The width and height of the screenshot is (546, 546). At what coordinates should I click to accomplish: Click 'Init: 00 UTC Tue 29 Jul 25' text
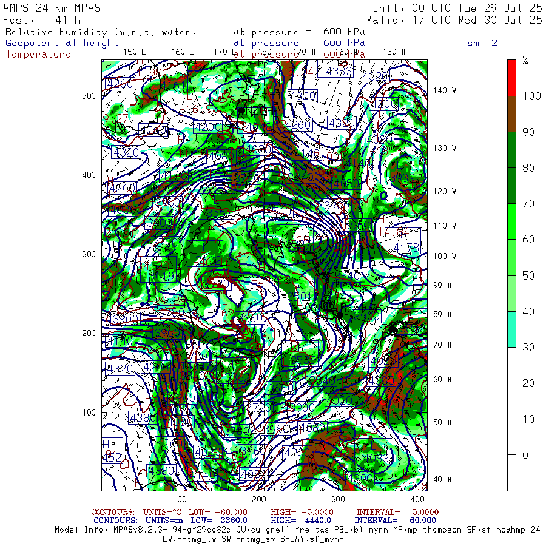coord(457,8)
